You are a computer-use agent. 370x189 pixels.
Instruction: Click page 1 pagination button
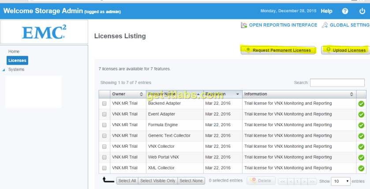[297, 182]
